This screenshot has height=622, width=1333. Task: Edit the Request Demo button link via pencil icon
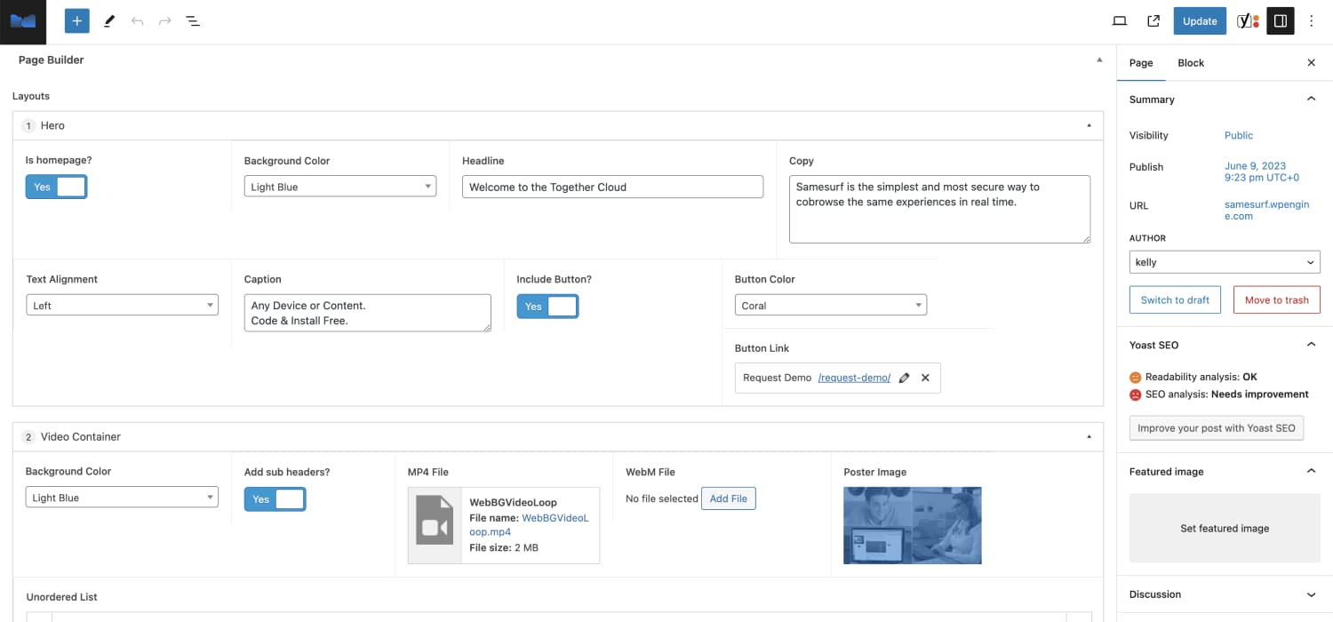(904, 378)
